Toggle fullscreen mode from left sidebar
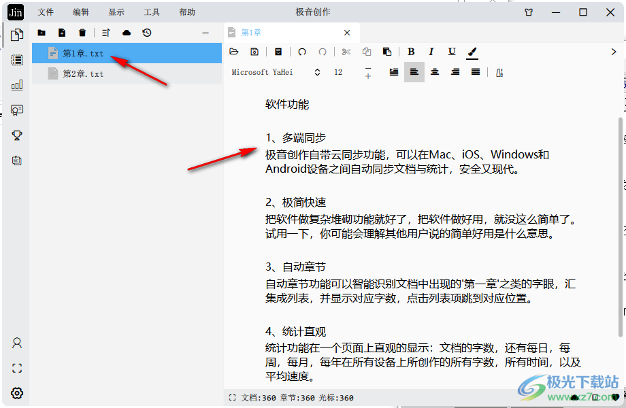This screenshot has height=408, width=626. [x=17, y=368]
